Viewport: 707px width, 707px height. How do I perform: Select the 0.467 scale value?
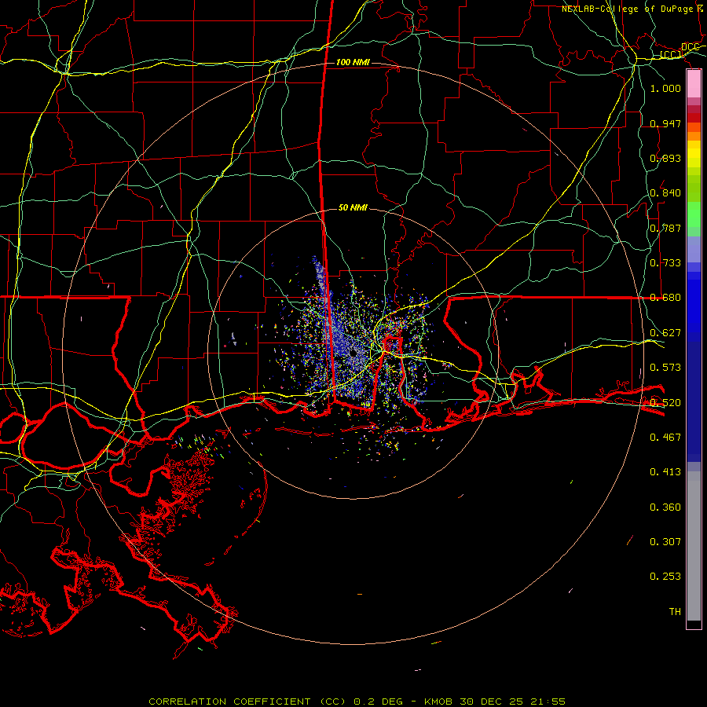pyautogui.click(x=665, y=437)
